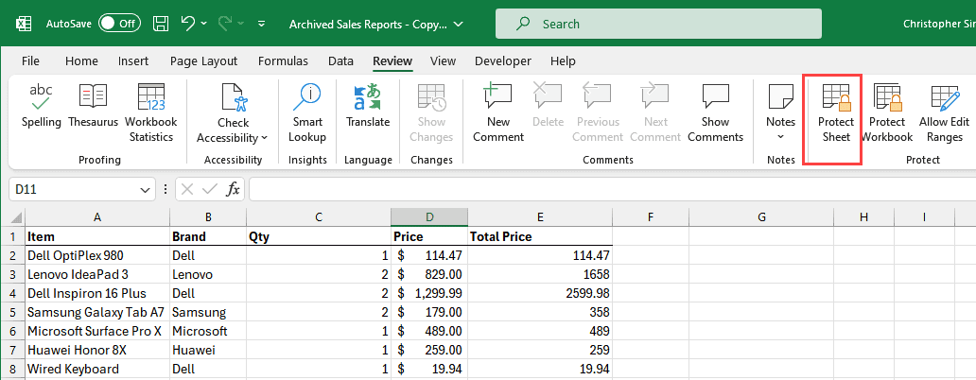Click the price cell showing 1,299.99
976x380 pixels.
pos(429,294)
